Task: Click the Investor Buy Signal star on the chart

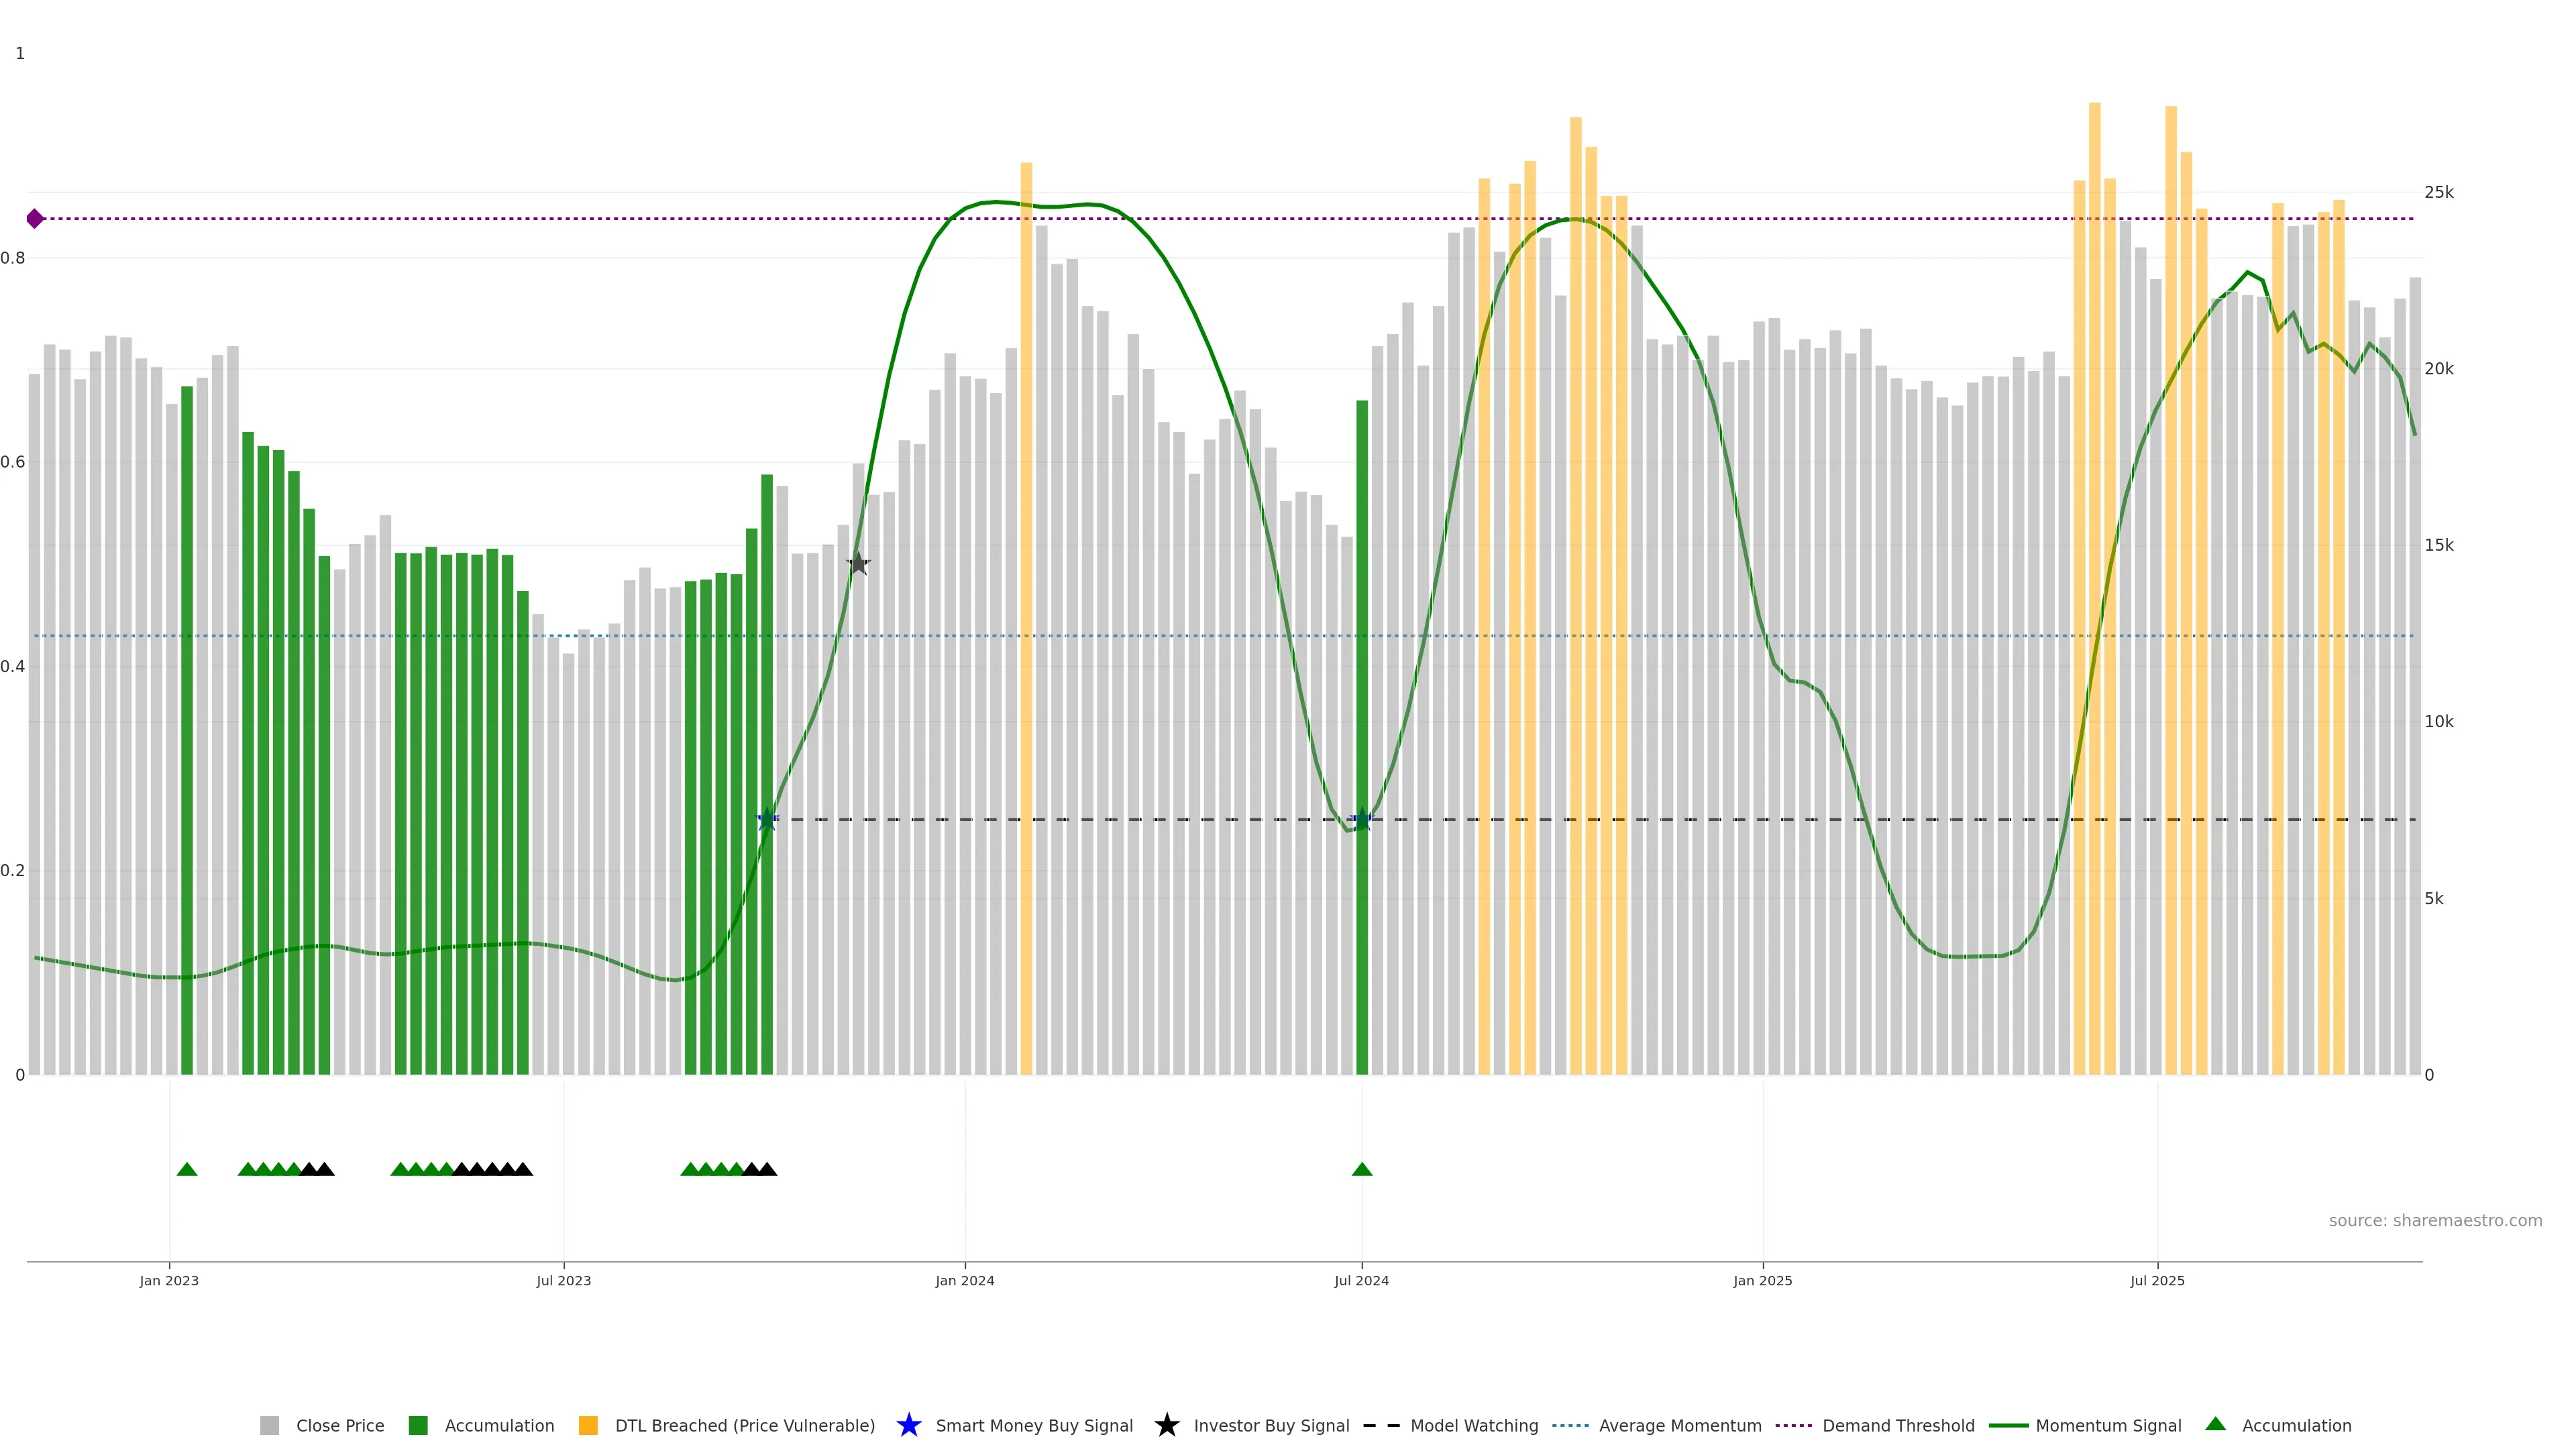Action: tap(858, 564)
